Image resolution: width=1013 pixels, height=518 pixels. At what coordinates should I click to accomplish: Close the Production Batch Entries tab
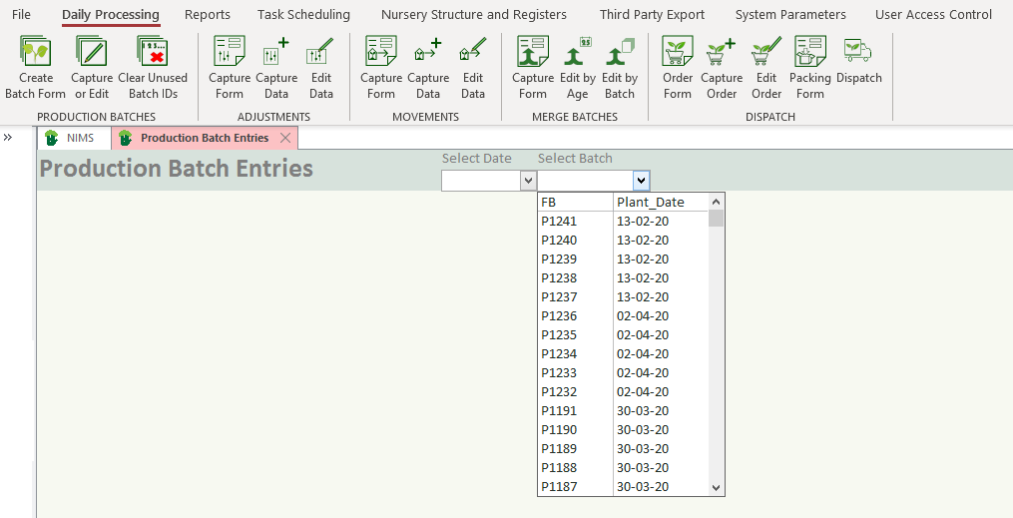click(285, 138)
